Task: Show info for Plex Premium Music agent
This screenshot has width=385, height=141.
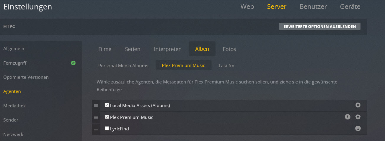Action: (x=348, y=117)
